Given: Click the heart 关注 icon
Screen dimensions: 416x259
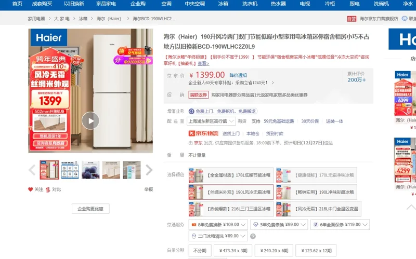Looking at the screenshot, I should (31, 189).
